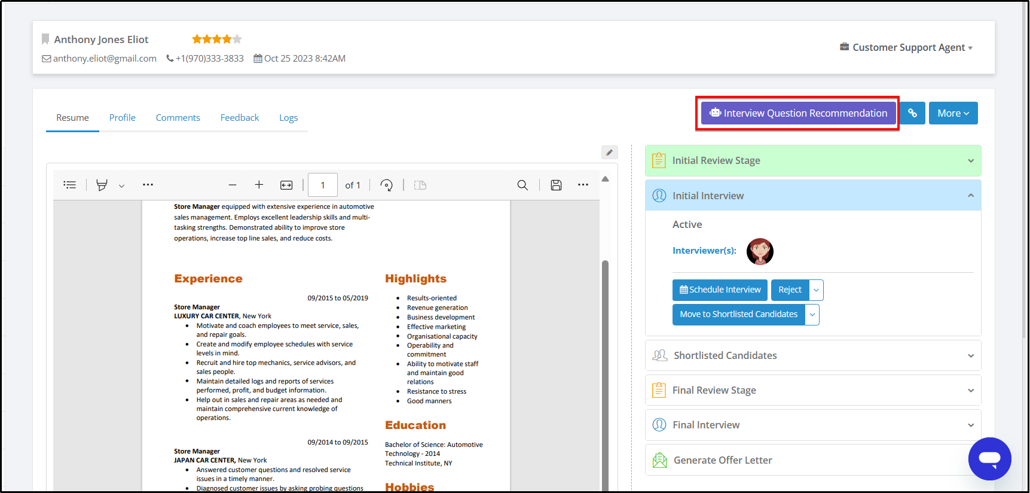Switch to the Resume tab
1030x493 pixels.
click(x=72, y=118)
